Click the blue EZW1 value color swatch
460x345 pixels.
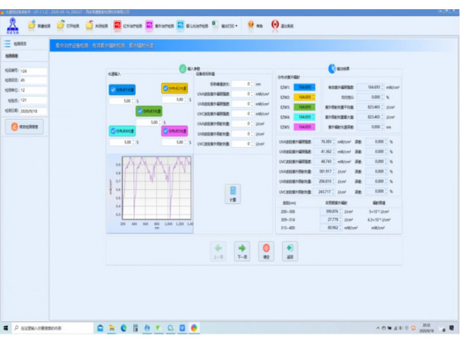[x=304, y=88]
